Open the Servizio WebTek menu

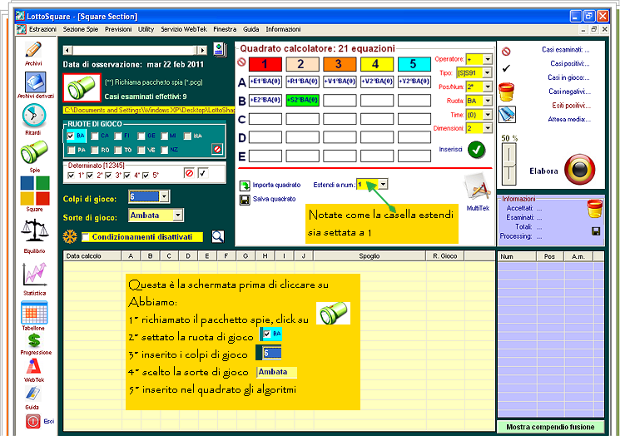(184, 29)
